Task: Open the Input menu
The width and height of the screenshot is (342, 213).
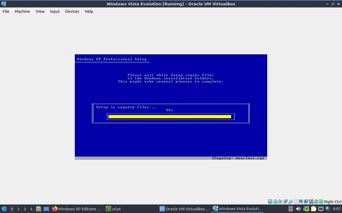Action: point(55,11)
